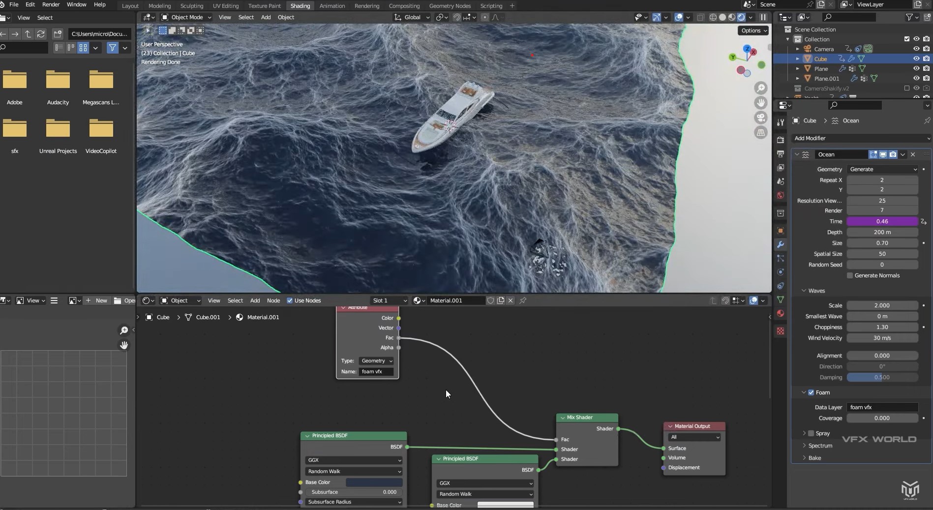
Task: Open the Render top menu
Action: (x=51, y=4)
